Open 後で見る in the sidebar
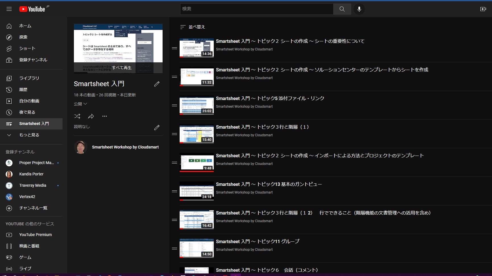Screen dimensions: 492x276 coord(31,112)
